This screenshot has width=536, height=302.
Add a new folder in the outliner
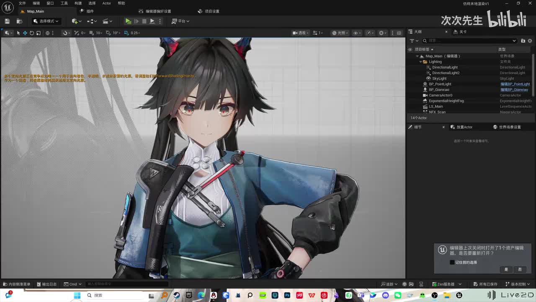pos(523,41)
